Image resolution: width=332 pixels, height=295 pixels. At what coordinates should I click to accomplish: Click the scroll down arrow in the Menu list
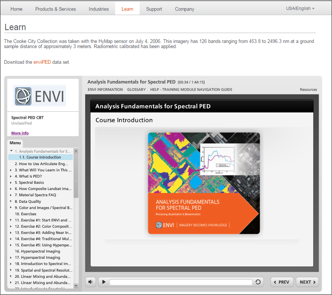[x=76, y=286]
